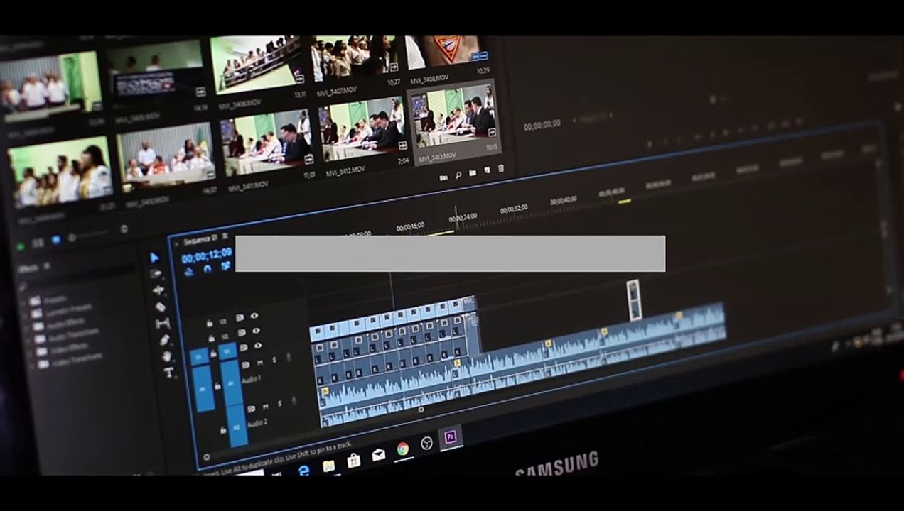Solo the Audio 2 track

pyautogui.click(x=280, y=404)
